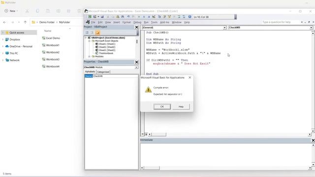315x177 pixels.
Task: Close the Properties - CheckWB panel
Action: point(137,62)
